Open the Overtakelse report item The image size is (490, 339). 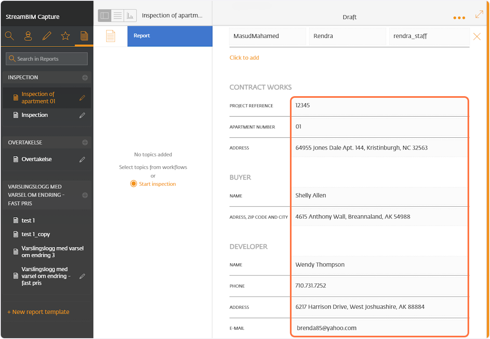pyautogui.click(x=37, y=159)
